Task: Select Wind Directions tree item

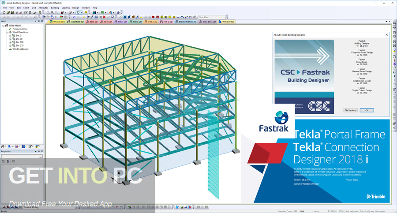Action: point(20,32)
